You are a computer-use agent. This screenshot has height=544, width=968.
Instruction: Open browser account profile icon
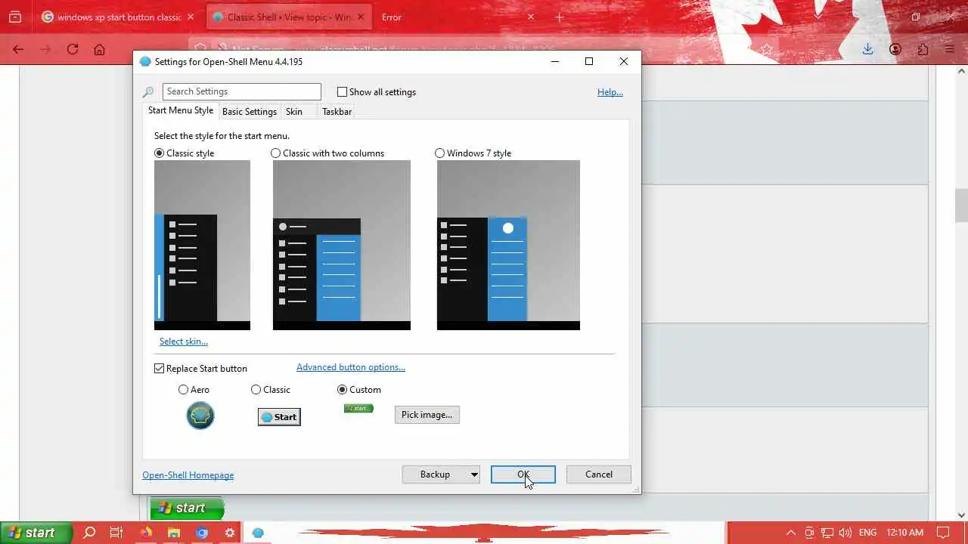click(895, 49)
